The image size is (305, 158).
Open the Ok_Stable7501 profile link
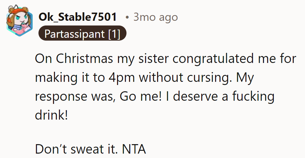click(x=78, y=17)
